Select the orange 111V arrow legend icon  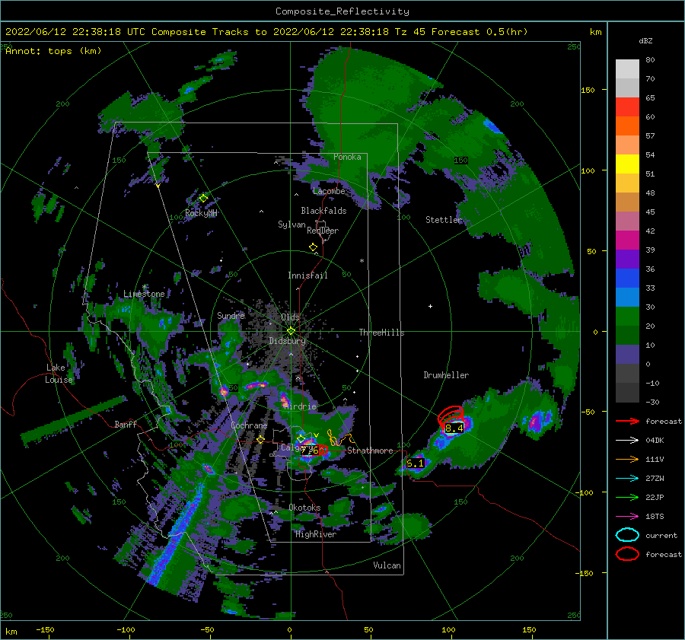coord(627,459)
